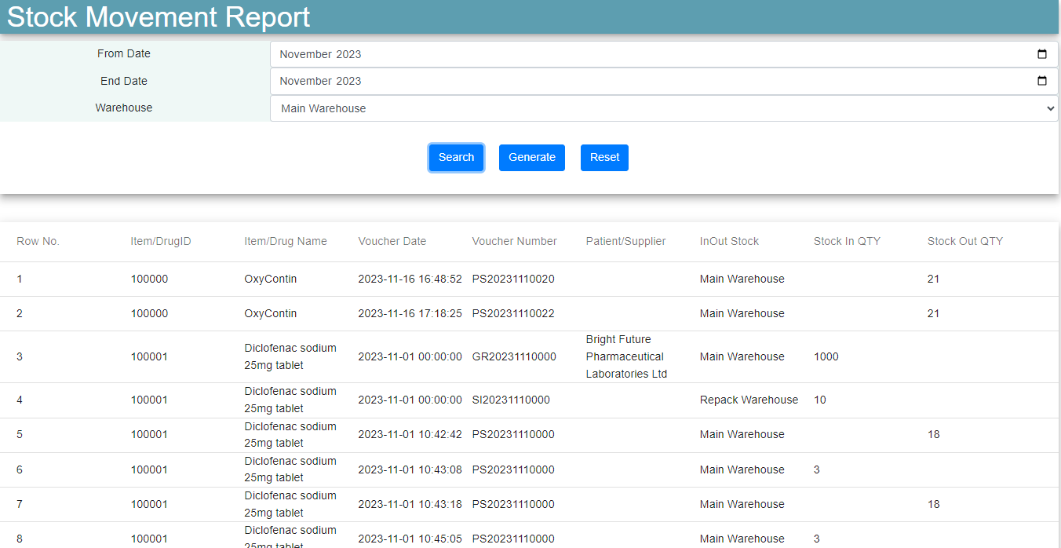Click Stock Out 18 in the 10:42:42 row
Screen dimensions: 1061x548
click(x=933, y=434)
